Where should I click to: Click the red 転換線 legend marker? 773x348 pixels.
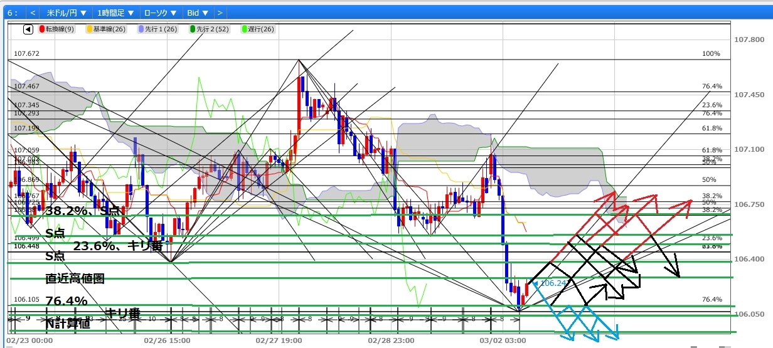(x=42, y=29)
